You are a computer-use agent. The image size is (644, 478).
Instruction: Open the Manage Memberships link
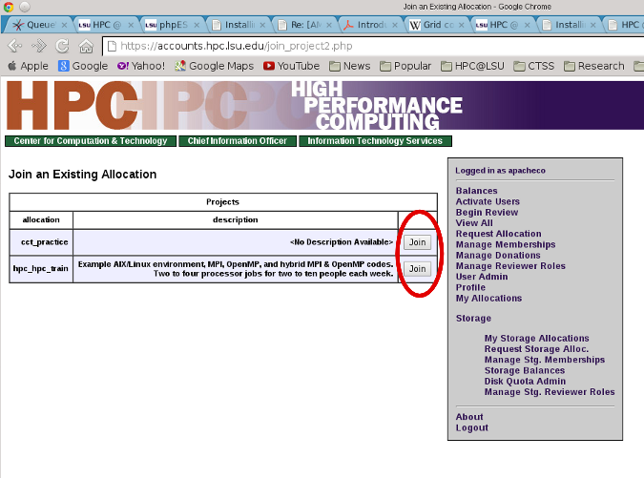[x=505, y=244]
